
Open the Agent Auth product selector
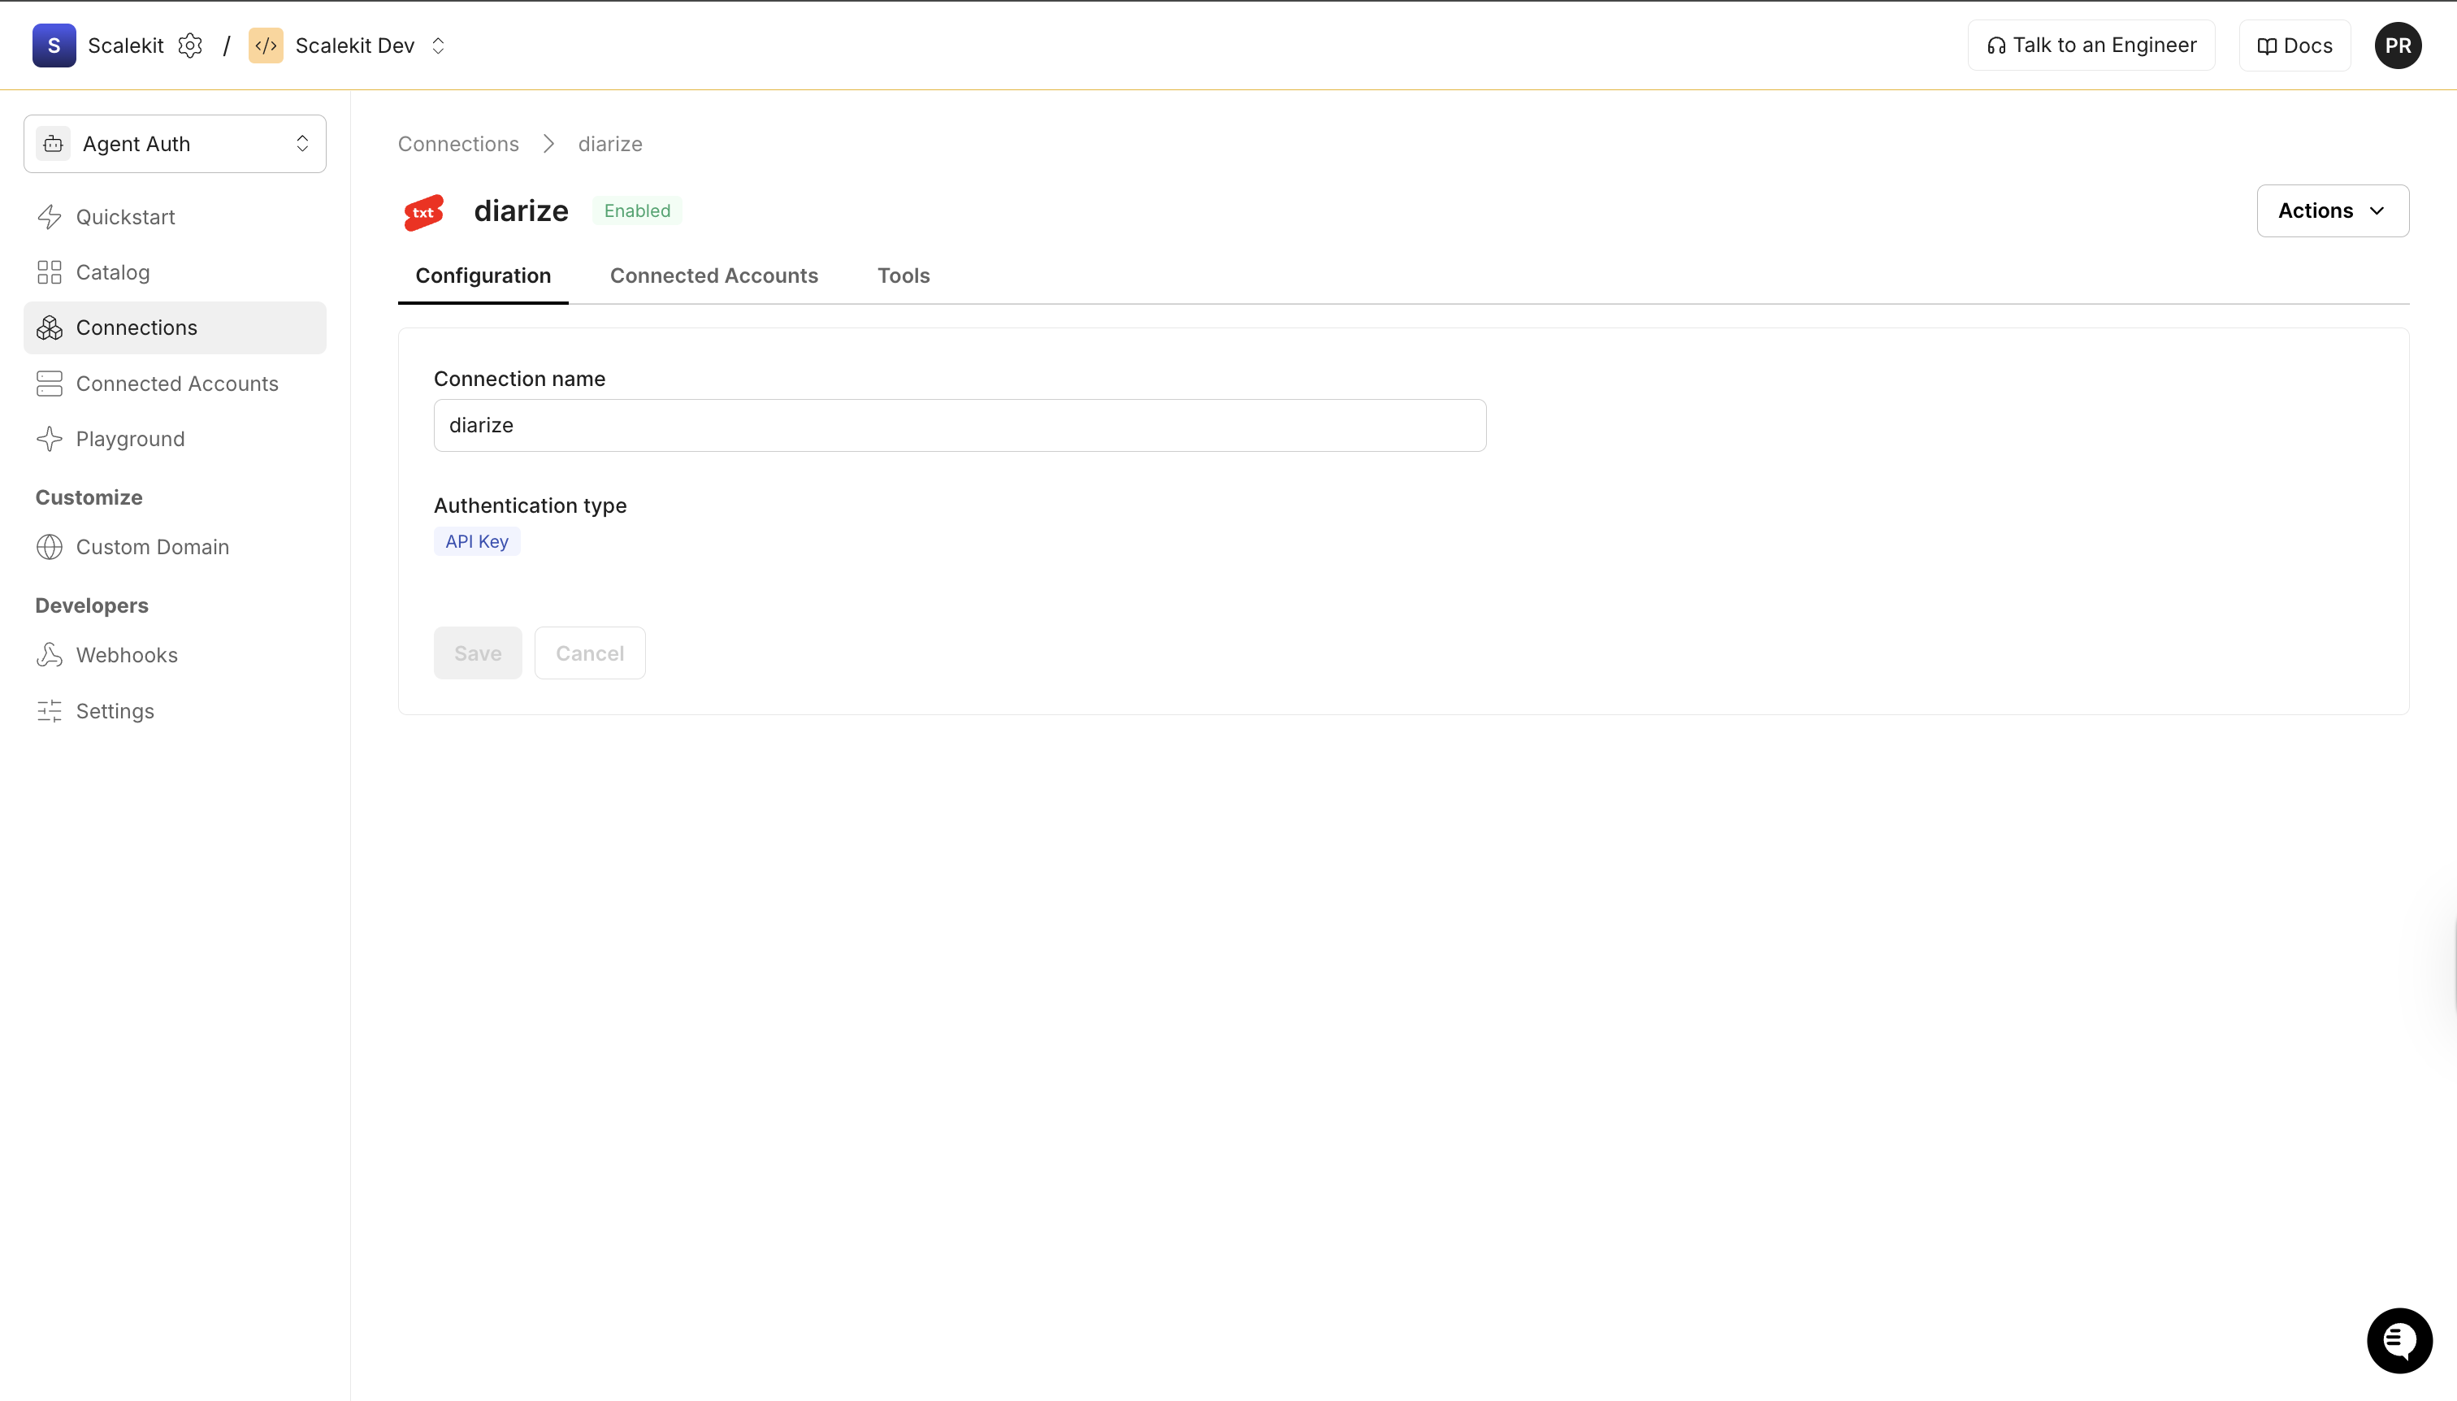coord(174,143)
